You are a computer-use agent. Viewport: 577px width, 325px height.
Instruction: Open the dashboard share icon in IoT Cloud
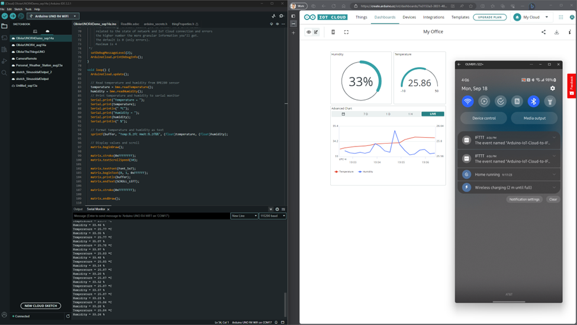(543, 32)
